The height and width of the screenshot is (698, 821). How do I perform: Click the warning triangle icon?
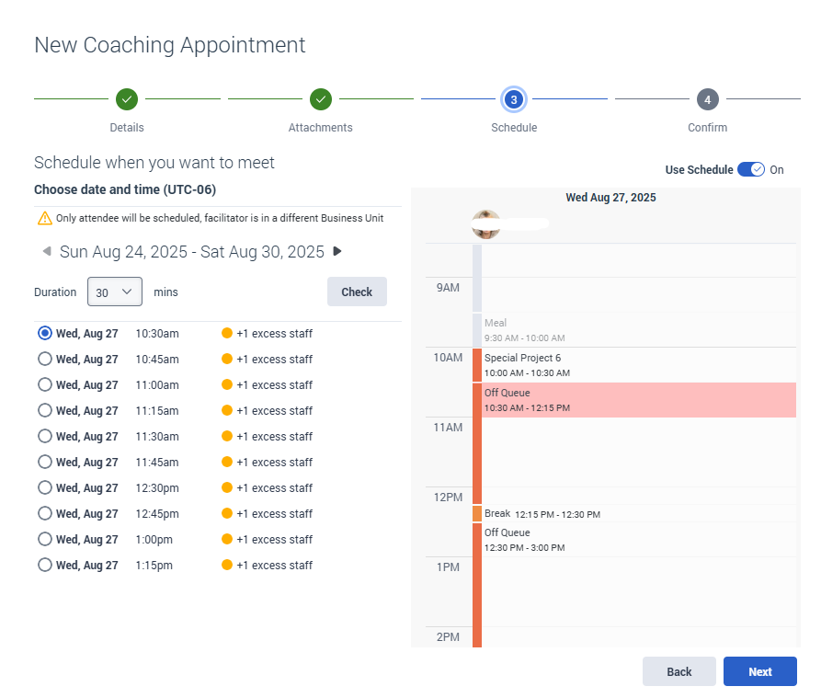pos(44,218)
